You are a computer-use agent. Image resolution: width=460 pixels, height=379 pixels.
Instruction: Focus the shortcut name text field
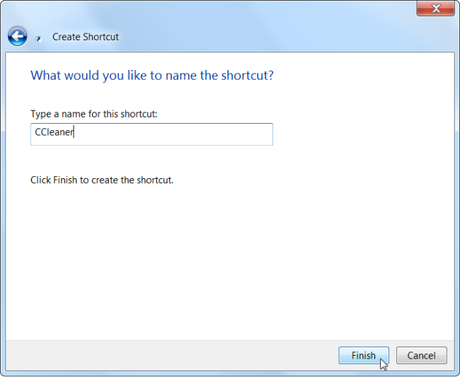[151, 134]
